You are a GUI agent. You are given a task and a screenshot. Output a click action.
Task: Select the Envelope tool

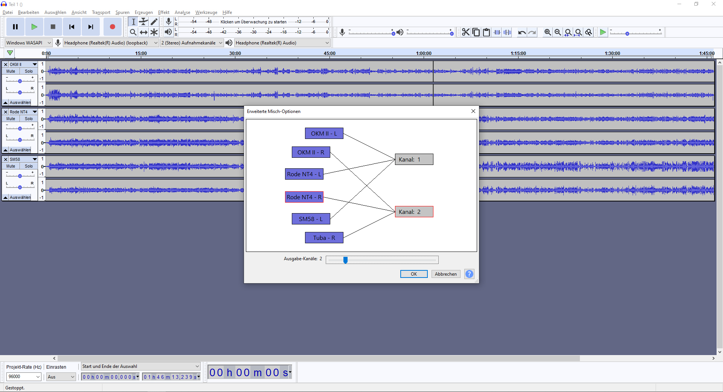point(143,22)
